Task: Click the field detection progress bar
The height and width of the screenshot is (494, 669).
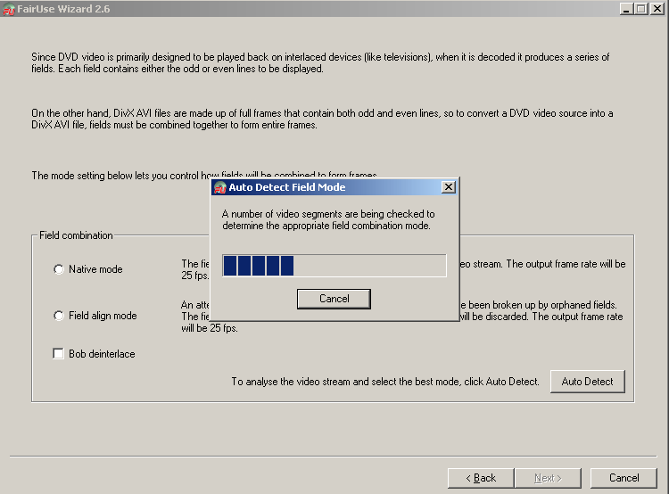Action: point(334,266)
